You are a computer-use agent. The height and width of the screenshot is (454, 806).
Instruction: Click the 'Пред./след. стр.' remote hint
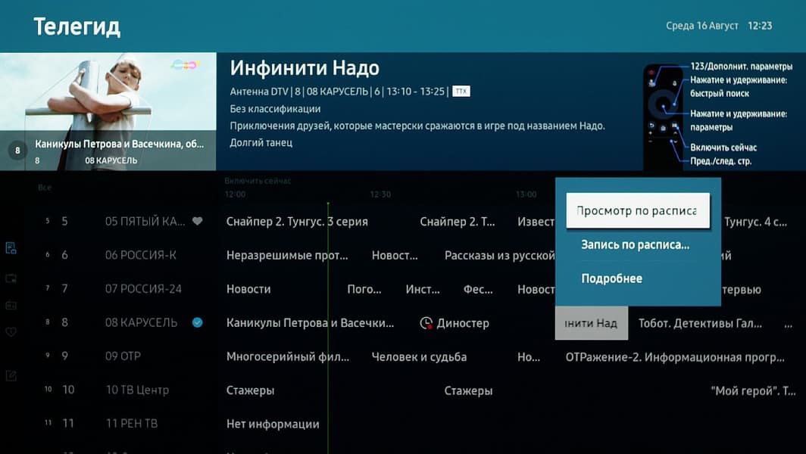click(x=720, y=161)
